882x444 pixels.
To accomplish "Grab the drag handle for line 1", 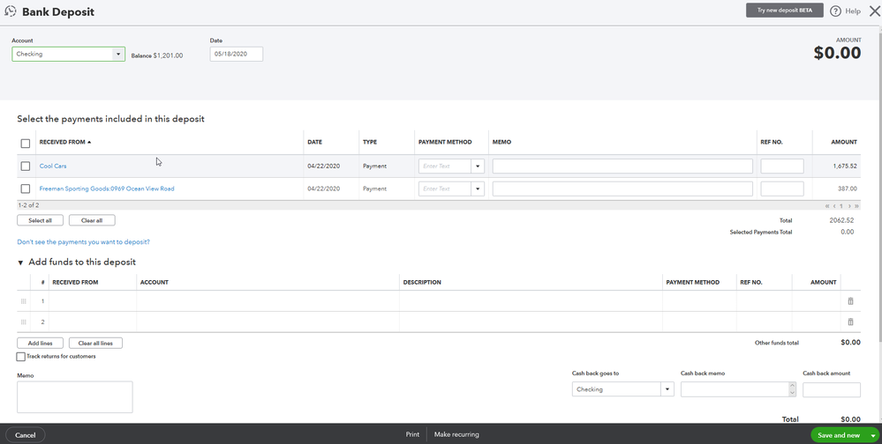I will tap(23, 301).
